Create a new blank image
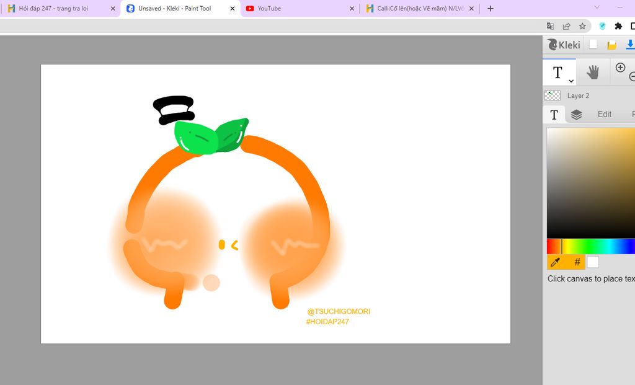 (x=593, y=44)
